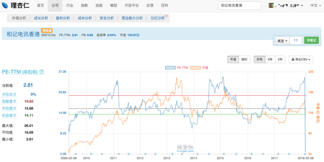Click the download icon in 导出CSV
This screenshot has width=324, height=162.
click(293, 59)
